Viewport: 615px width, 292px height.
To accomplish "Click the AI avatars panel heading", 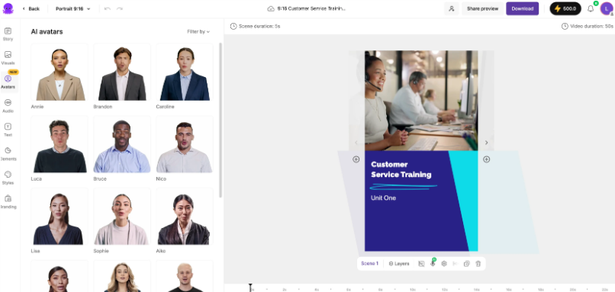I will pyautogui.click(x=47, y=32).
